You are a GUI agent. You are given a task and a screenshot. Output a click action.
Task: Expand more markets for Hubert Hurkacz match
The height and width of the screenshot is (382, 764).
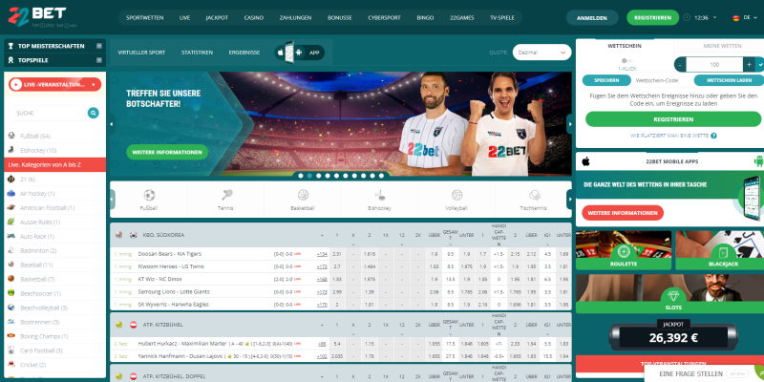coord(322,344)
